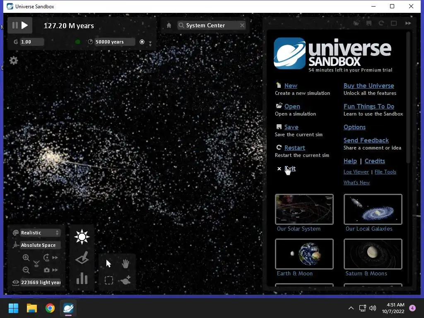Screen dimensions: 424x318
Task: Click the color palette icon beside Realistic
Action: click(x=16, y=233)
